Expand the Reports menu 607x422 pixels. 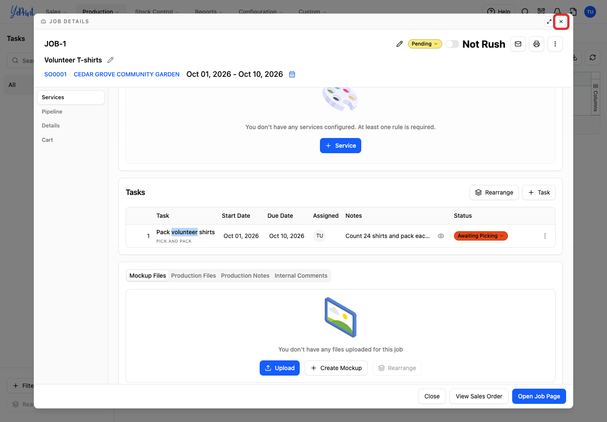[209, 11]
